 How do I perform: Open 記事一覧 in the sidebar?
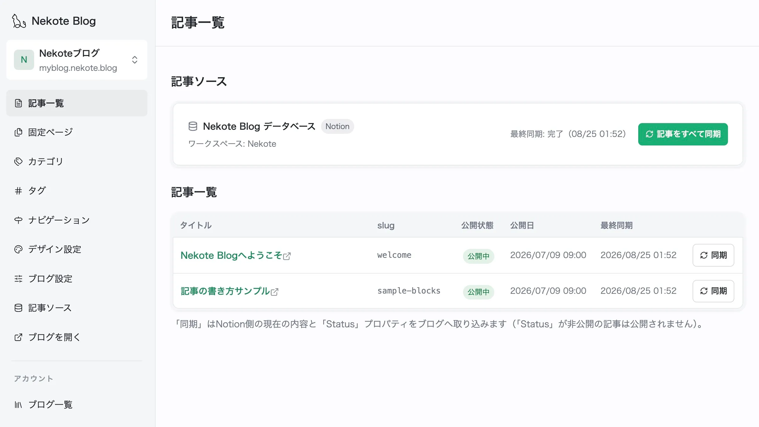(77, 103)
